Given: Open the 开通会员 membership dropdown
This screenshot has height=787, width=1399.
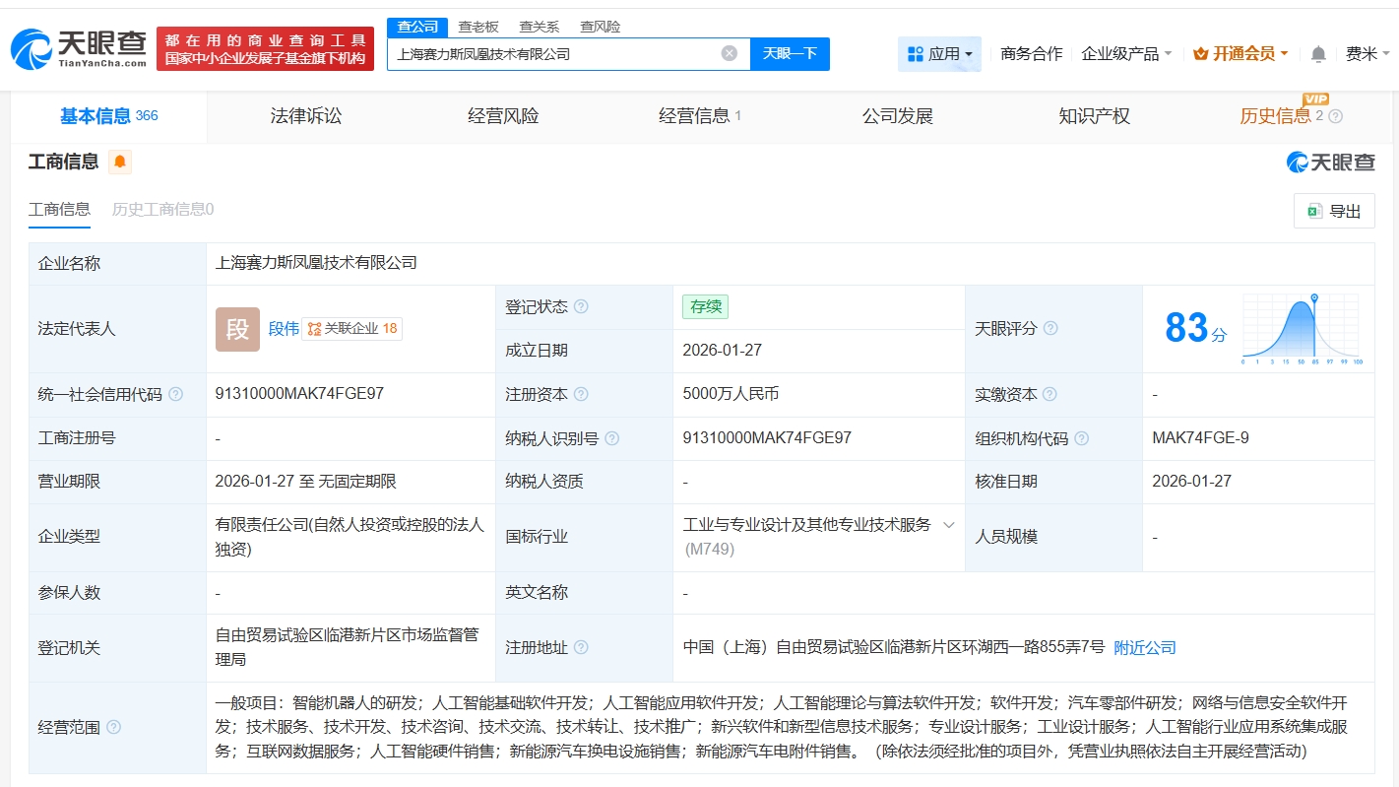Looking at the screenshot, I should 1240,54.
